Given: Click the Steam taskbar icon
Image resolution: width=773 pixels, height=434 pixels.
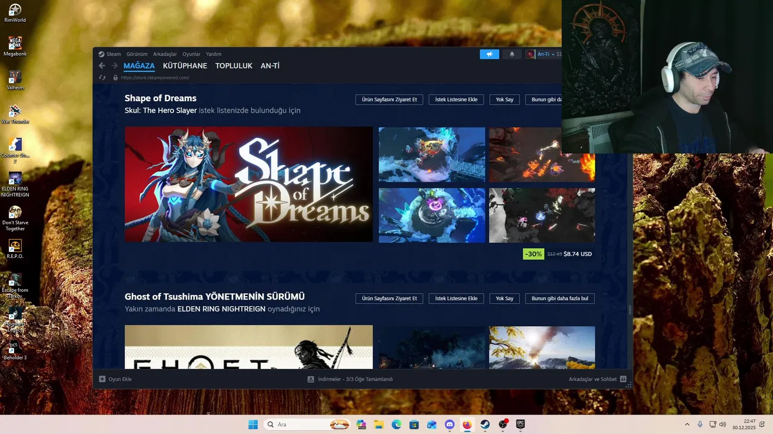Looking at the screenshot, I should (x=485, y=424).
